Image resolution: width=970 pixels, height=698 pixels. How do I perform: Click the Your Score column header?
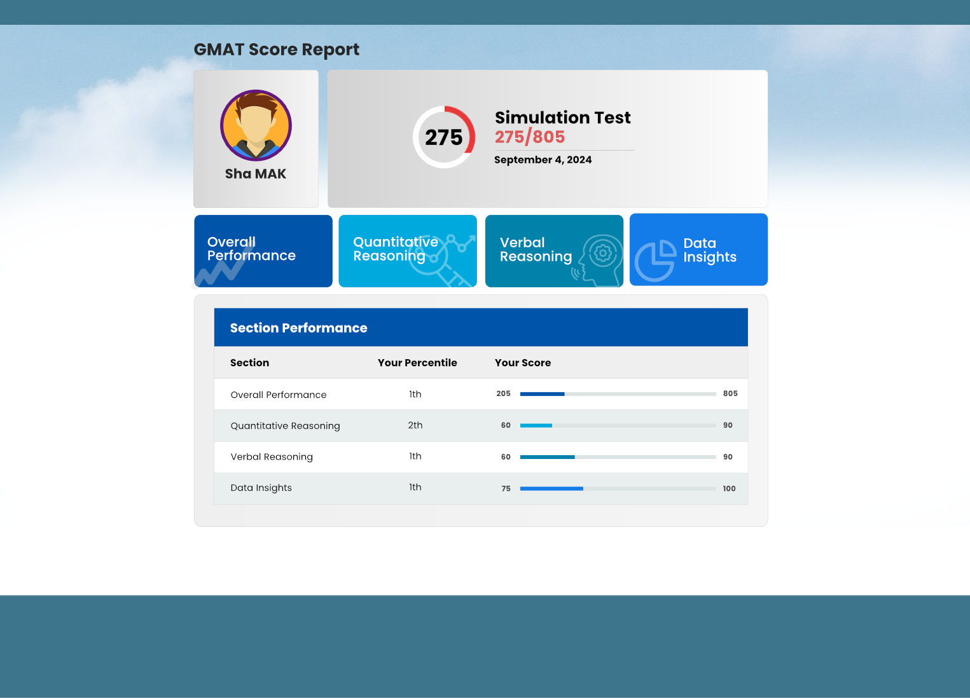(523, 362)
